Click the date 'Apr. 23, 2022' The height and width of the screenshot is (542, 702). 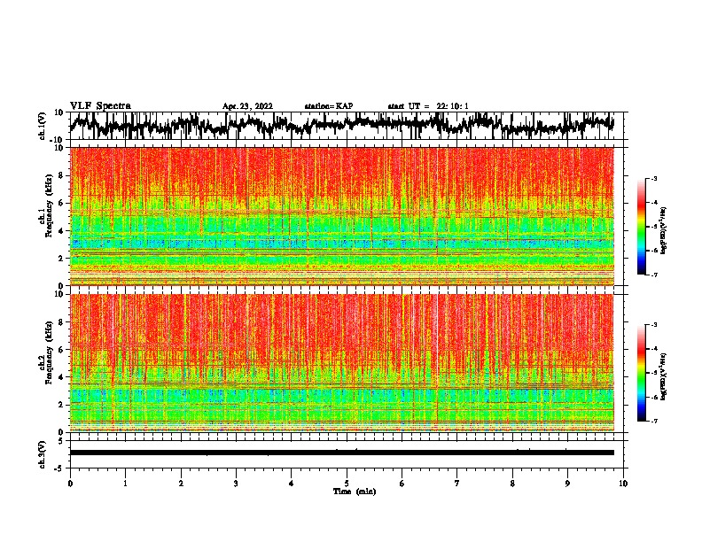247,106
